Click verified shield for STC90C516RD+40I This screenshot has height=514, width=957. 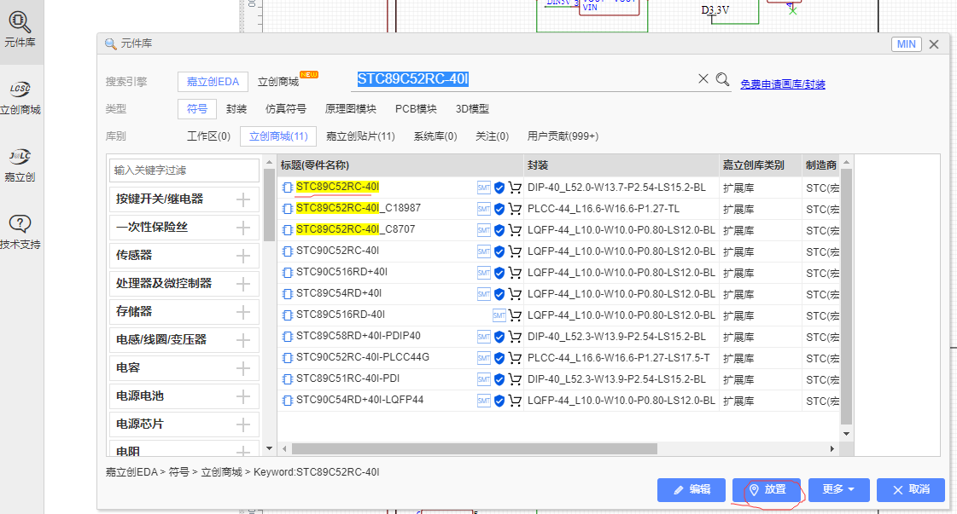tap(499, 273)
